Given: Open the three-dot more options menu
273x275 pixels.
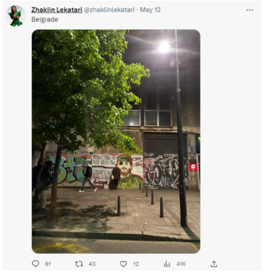Looking at the screenshot, I should point(249,10).
